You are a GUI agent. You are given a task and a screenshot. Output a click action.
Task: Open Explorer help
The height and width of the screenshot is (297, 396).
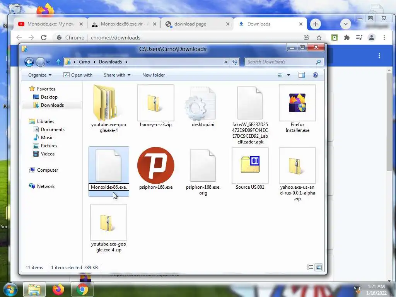(x=316, y=75)
